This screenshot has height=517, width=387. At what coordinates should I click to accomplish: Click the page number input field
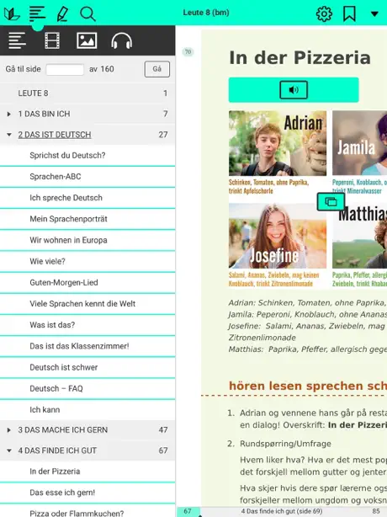coord(65,69)
